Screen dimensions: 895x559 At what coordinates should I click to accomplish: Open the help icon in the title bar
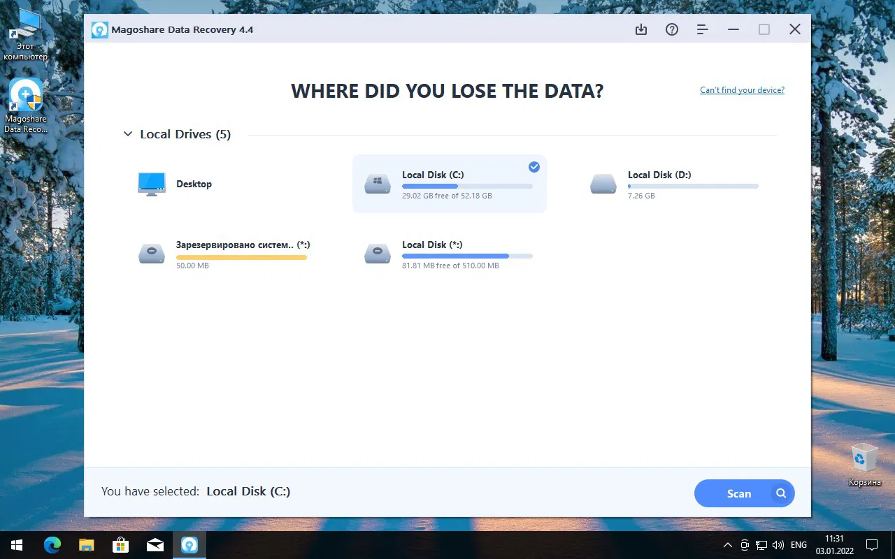pos(672,29)
